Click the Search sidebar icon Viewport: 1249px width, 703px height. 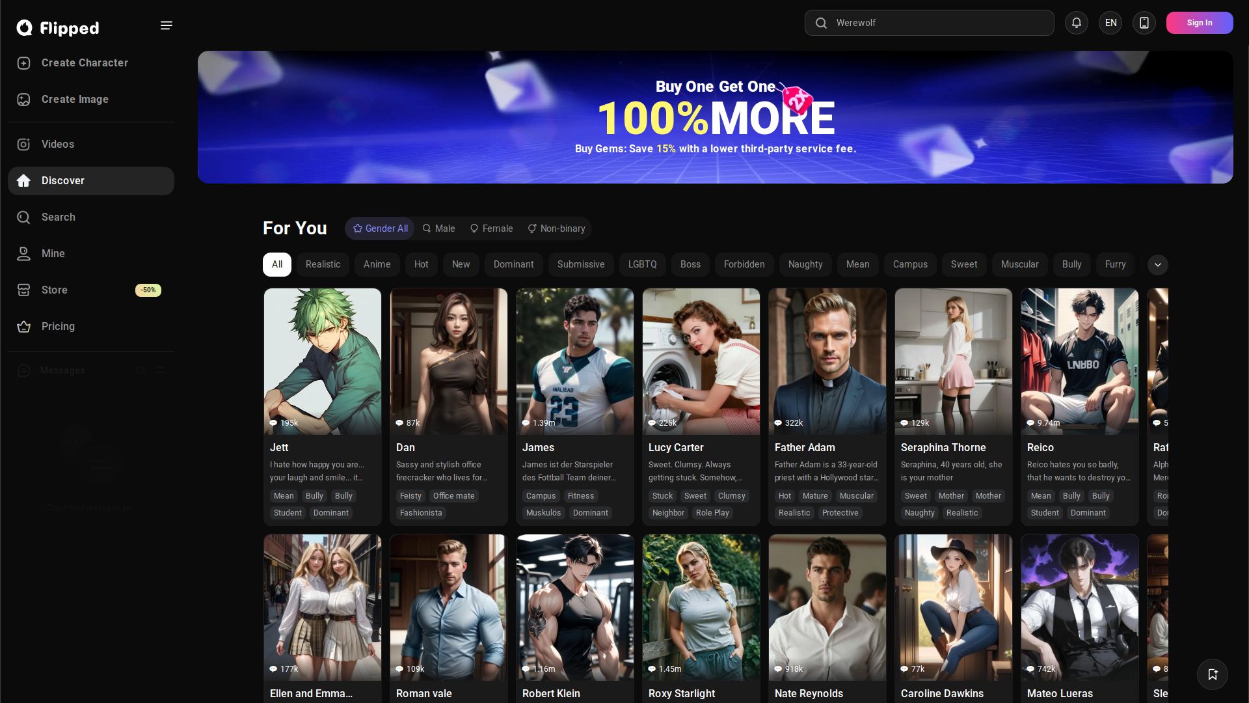coord(24,217)
